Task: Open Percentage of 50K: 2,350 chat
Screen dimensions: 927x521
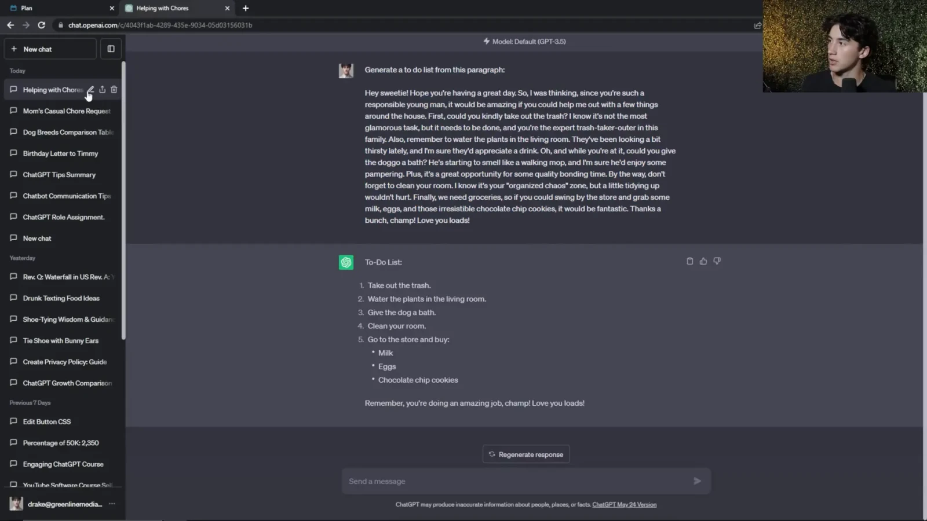Action: coord(63,443)
